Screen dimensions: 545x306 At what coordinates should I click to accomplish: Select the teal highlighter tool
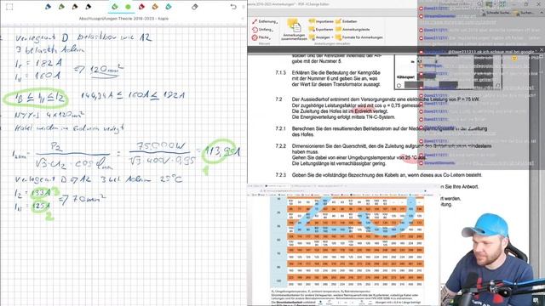tap(169, 6)
